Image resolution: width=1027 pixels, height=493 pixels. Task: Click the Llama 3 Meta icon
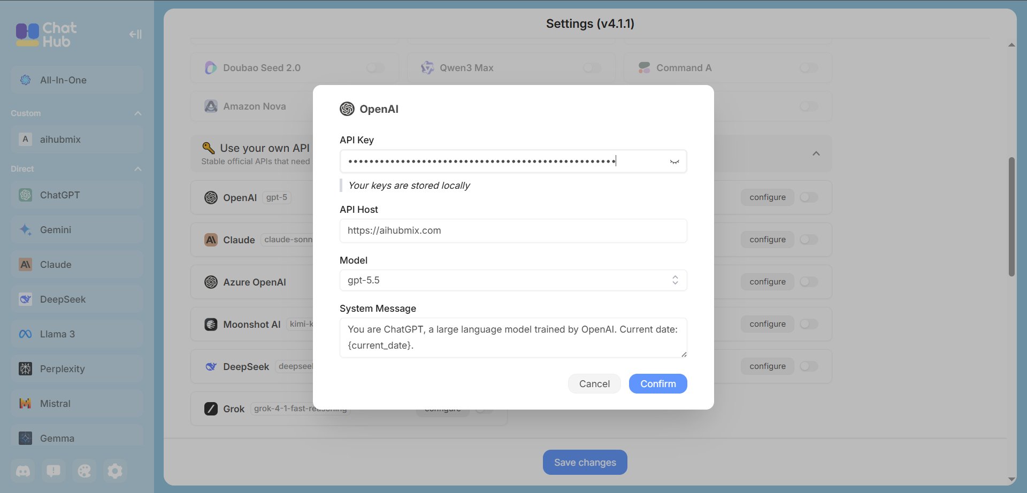[x=25, y=334]
